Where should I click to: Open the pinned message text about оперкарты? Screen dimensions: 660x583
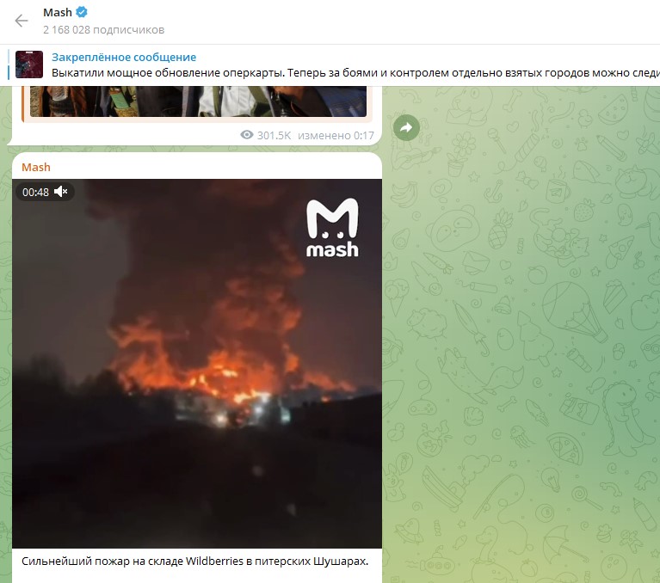(355, 73)
